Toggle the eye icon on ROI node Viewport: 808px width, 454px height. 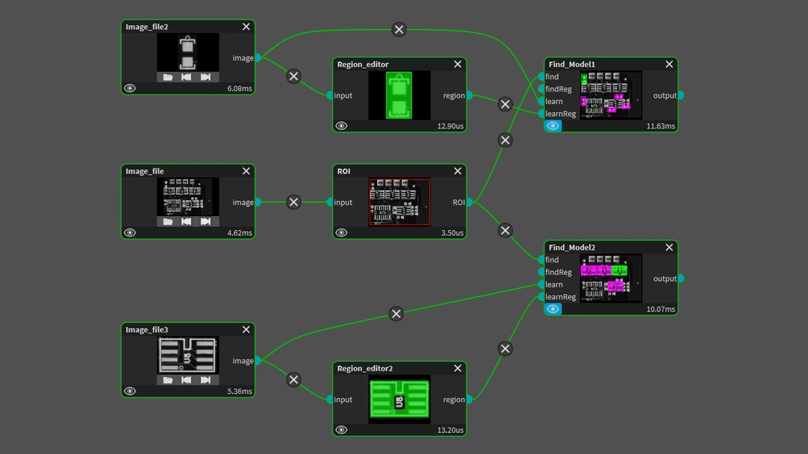pyautogui.click(x=342, y=233)
